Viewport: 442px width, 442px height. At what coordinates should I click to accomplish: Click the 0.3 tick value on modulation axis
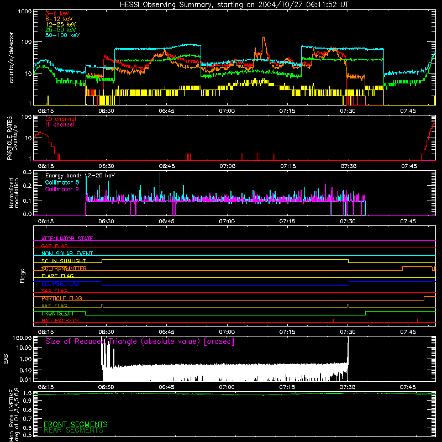click(27, 172)
